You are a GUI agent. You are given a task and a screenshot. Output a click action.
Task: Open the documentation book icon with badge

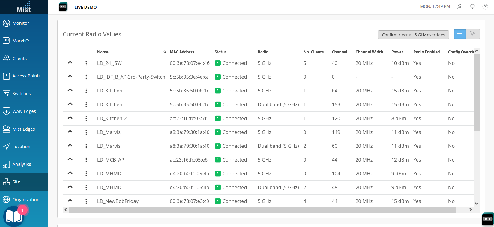pyautogui.click(x=13, y=216)
